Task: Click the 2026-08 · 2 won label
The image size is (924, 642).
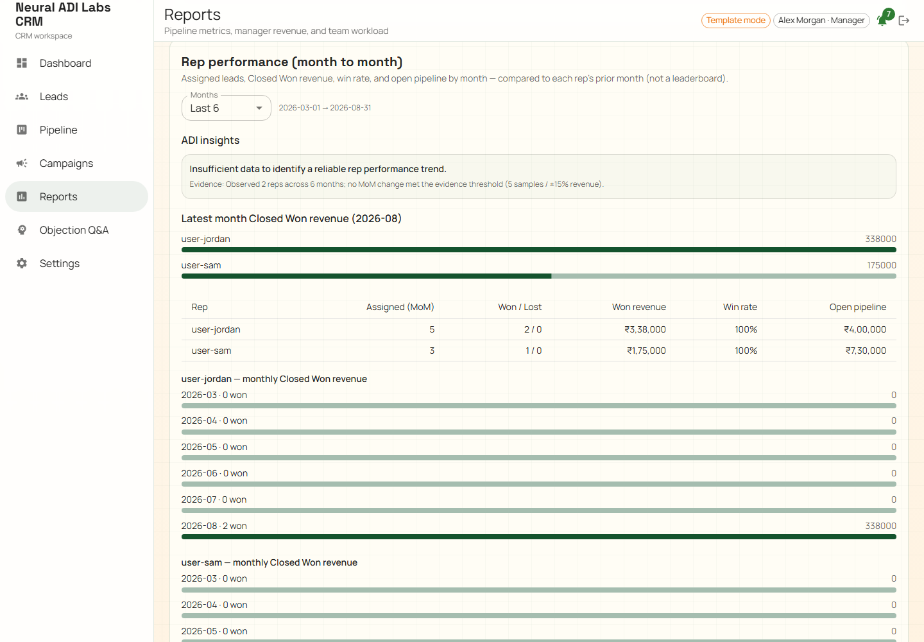Action: [214, 526]
